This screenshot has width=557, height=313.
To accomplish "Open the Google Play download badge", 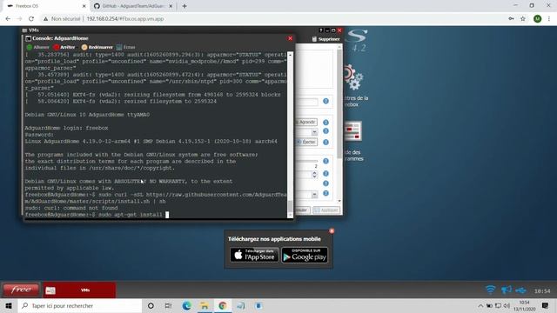I will pyautogui.click(x=305, y=255).
